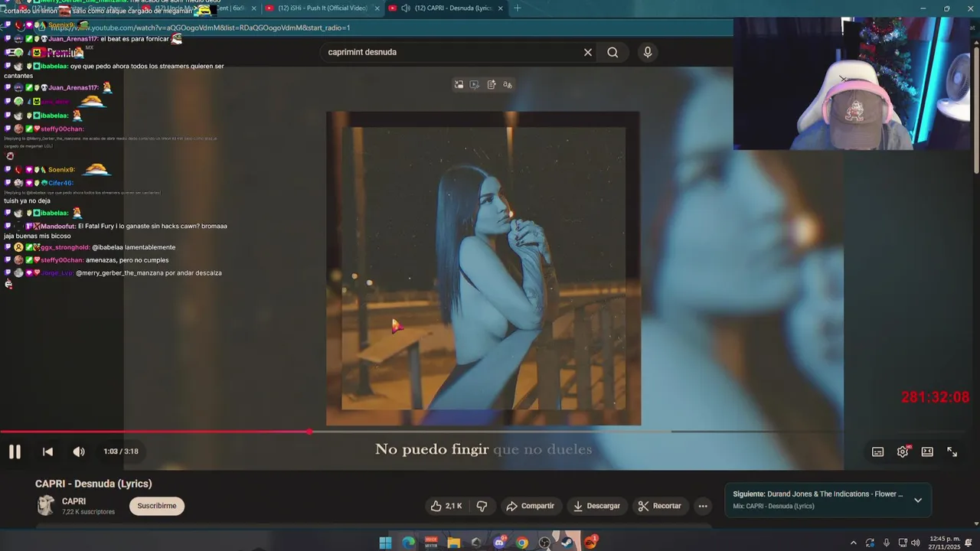Click the Recortar clip button
The width and height of the screenshot is (980, 551).
pyautogui.click(x=660, y=506)
